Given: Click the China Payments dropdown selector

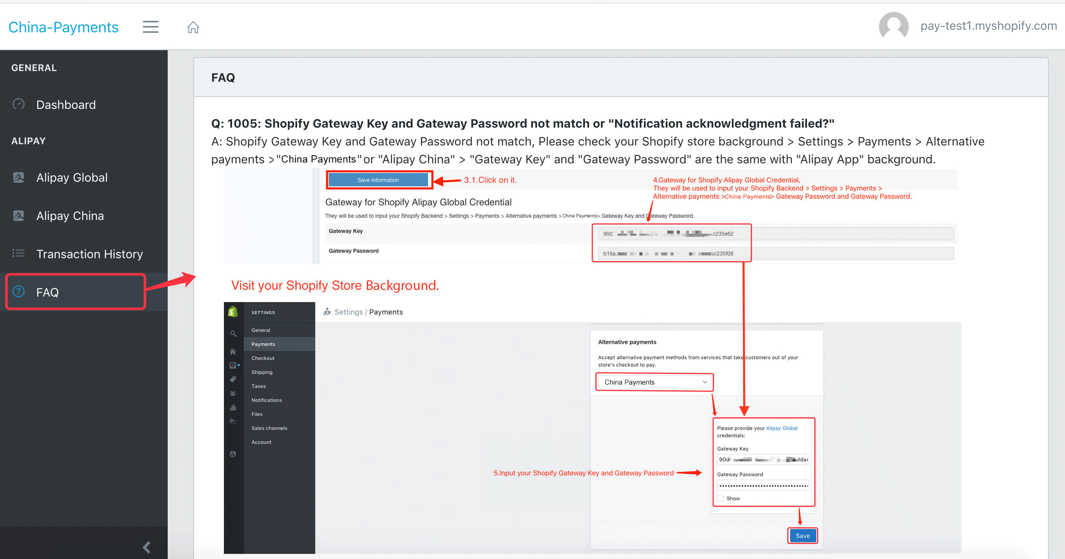Looking at the screenshot, I should (x=653, y=382).
